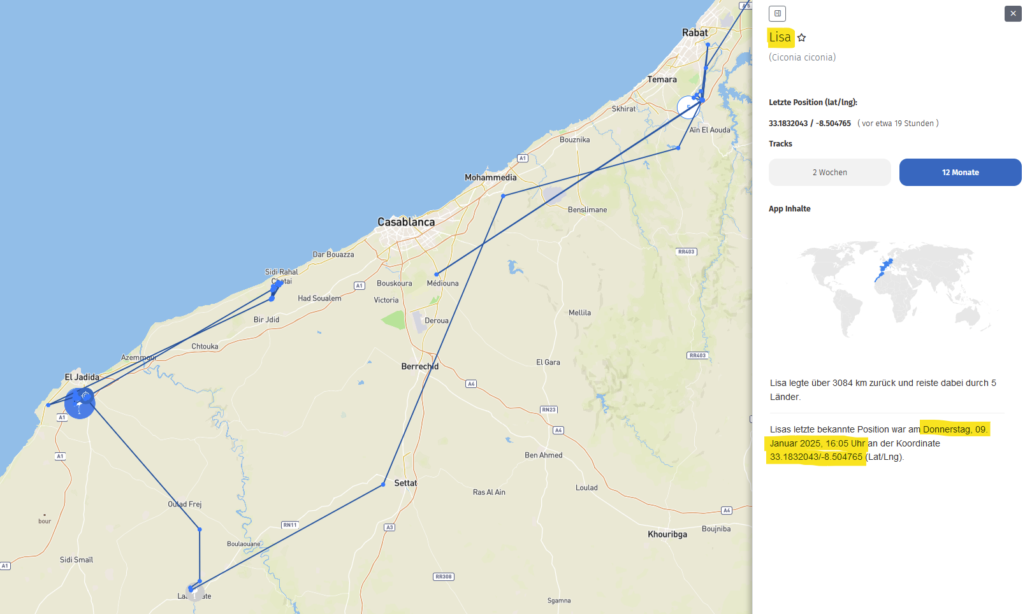Click the grey stork marker at the bottom
Viewport: 1025px width, 614px height.
(196, 594)
